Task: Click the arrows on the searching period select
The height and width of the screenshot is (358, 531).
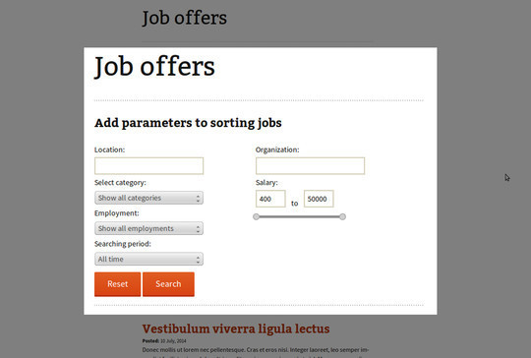Action: point(198,260)
